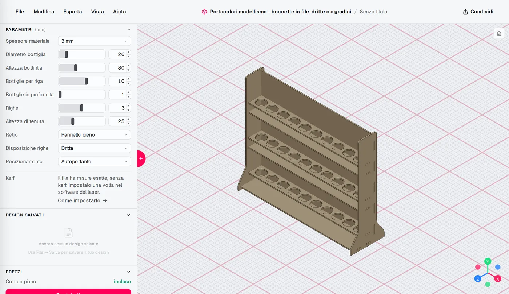Open the Esporta menu
This screenshot has width=509, height=294.
tap(73, 12)
